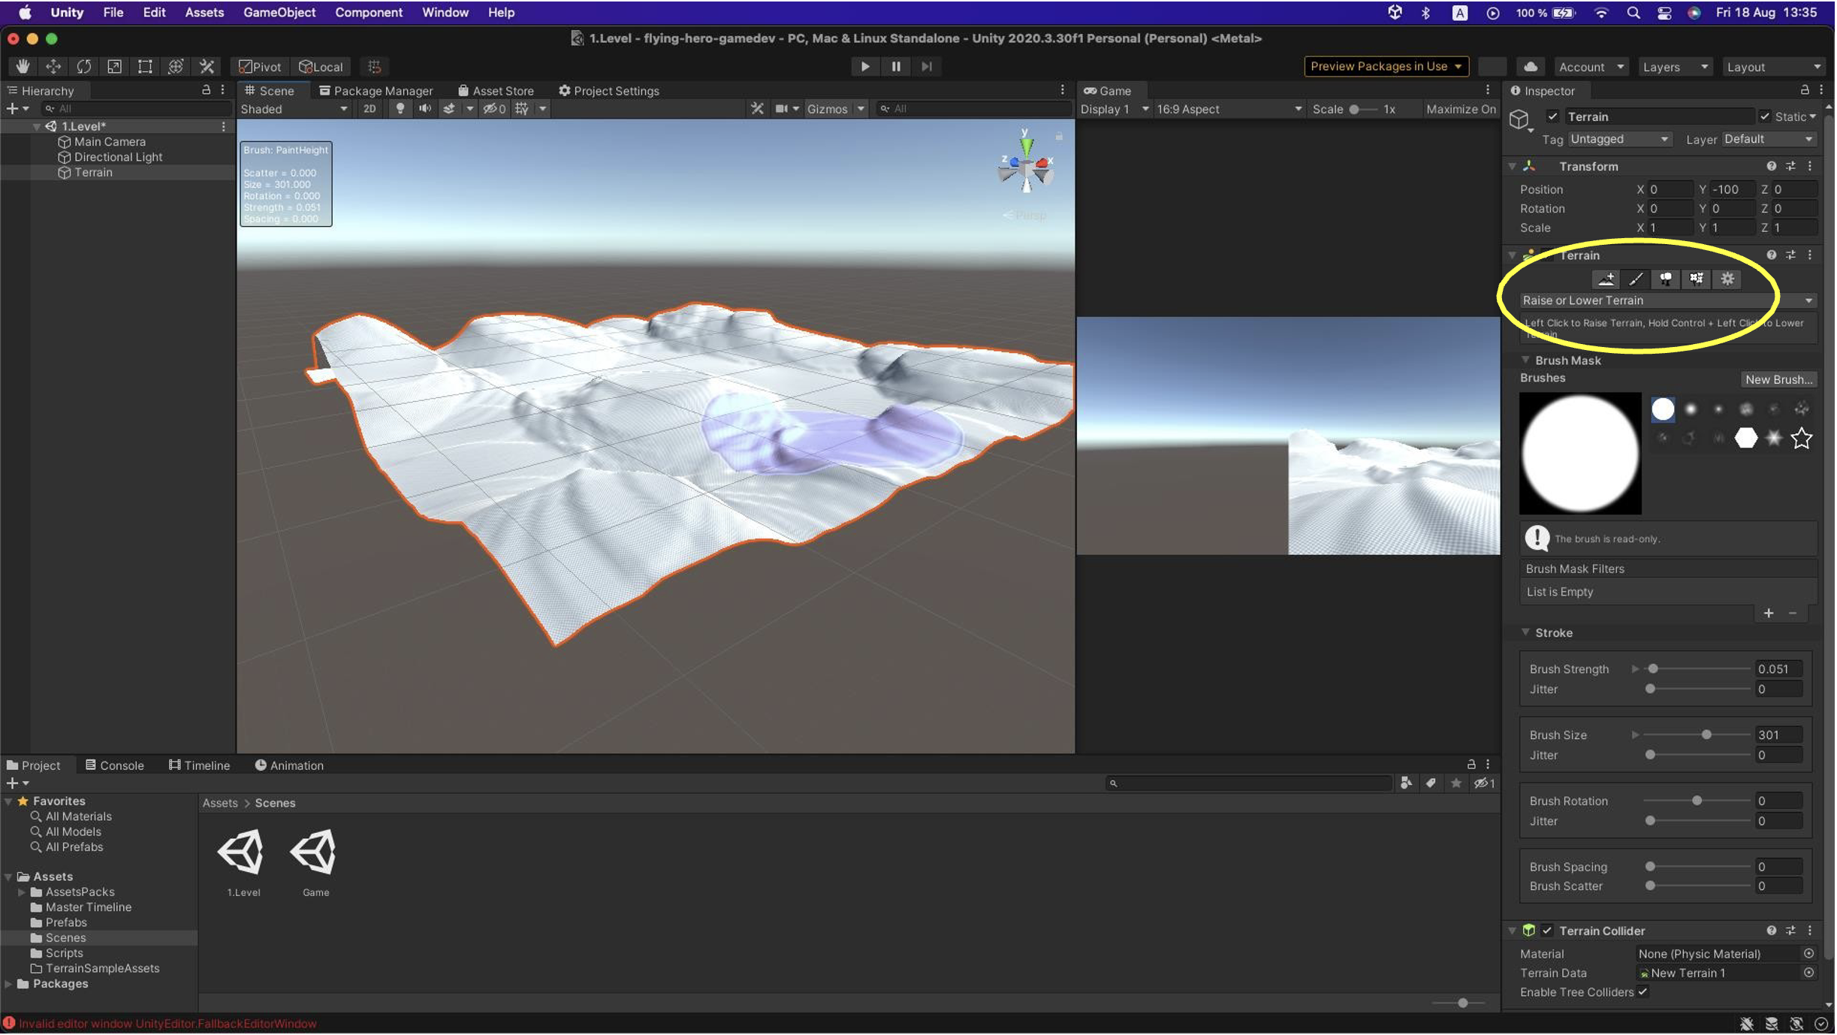Click the Create Neighbor Terrains icon
1837x1035 pixels.
(1606, 279)
